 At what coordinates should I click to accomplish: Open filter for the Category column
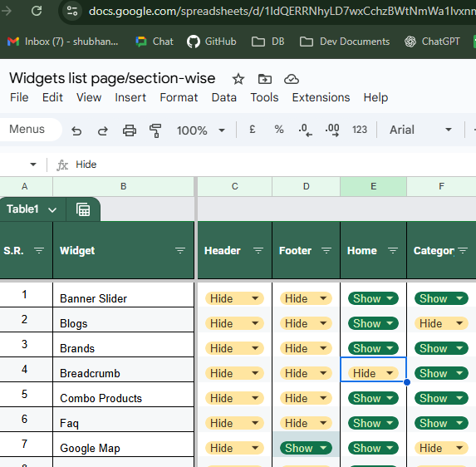point(463,250)
